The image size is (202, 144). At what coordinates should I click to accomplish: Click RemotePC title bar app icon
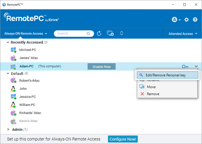pos(4,4)
